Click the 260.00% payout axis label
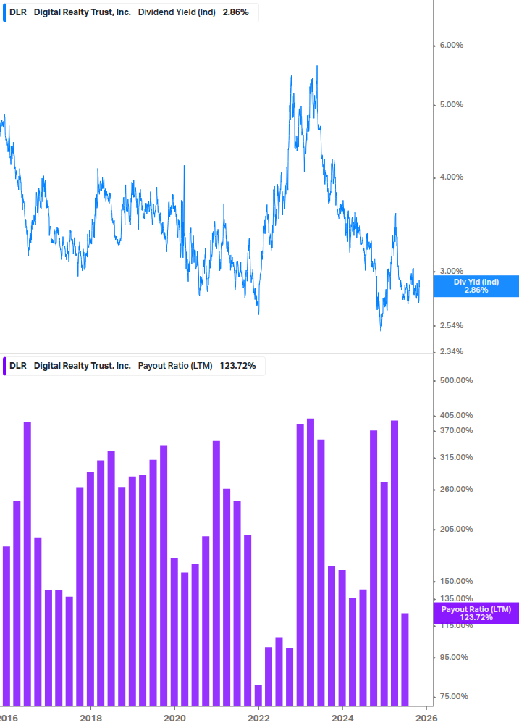Viewport: 519px width, 728px height. pyautogui.click(x=456, y=490)
